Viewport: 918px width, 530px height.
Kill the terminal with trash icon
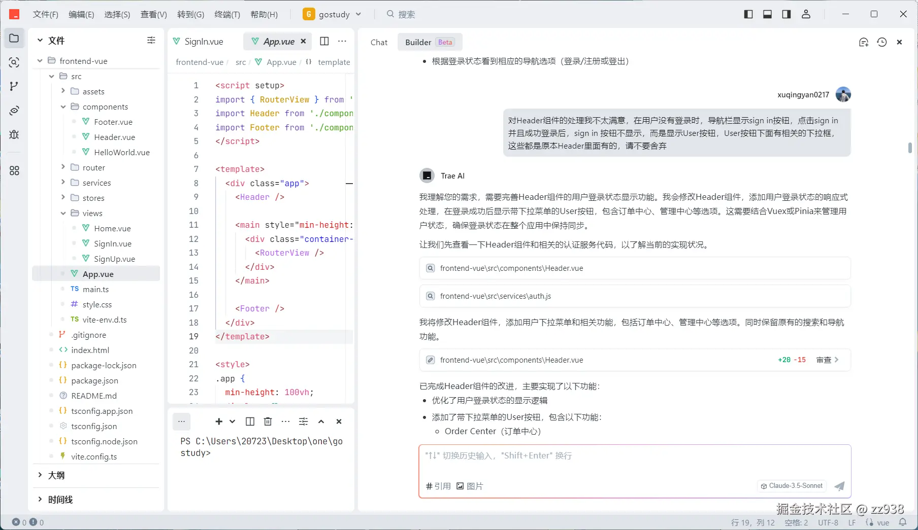(x=268, y=421)
